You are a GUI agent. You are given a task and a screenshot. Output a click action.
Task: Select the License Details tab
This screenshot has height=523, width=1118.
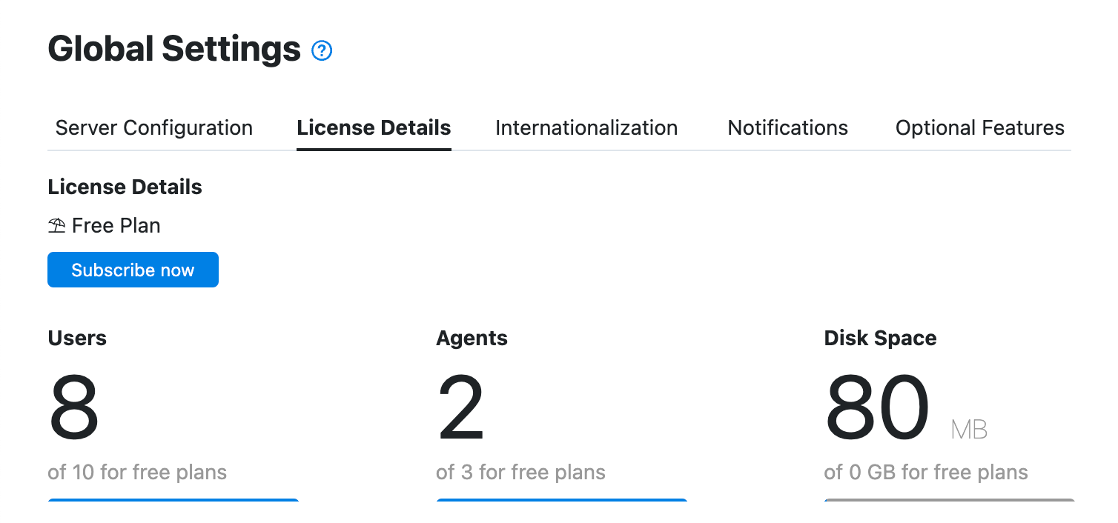[x=374, y=128]
